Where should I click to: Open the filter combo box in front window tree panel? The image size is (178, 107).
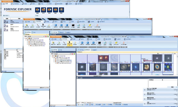coord(62,54)
